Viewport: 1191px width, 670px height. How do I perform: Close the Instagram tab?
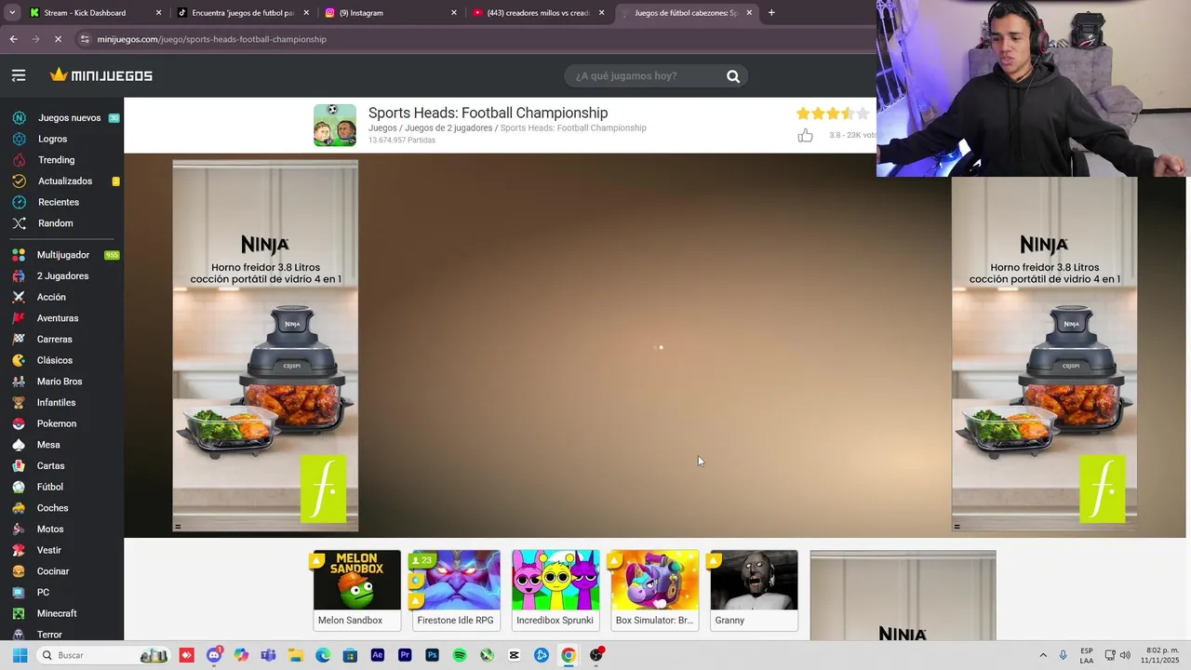[454, 13]
